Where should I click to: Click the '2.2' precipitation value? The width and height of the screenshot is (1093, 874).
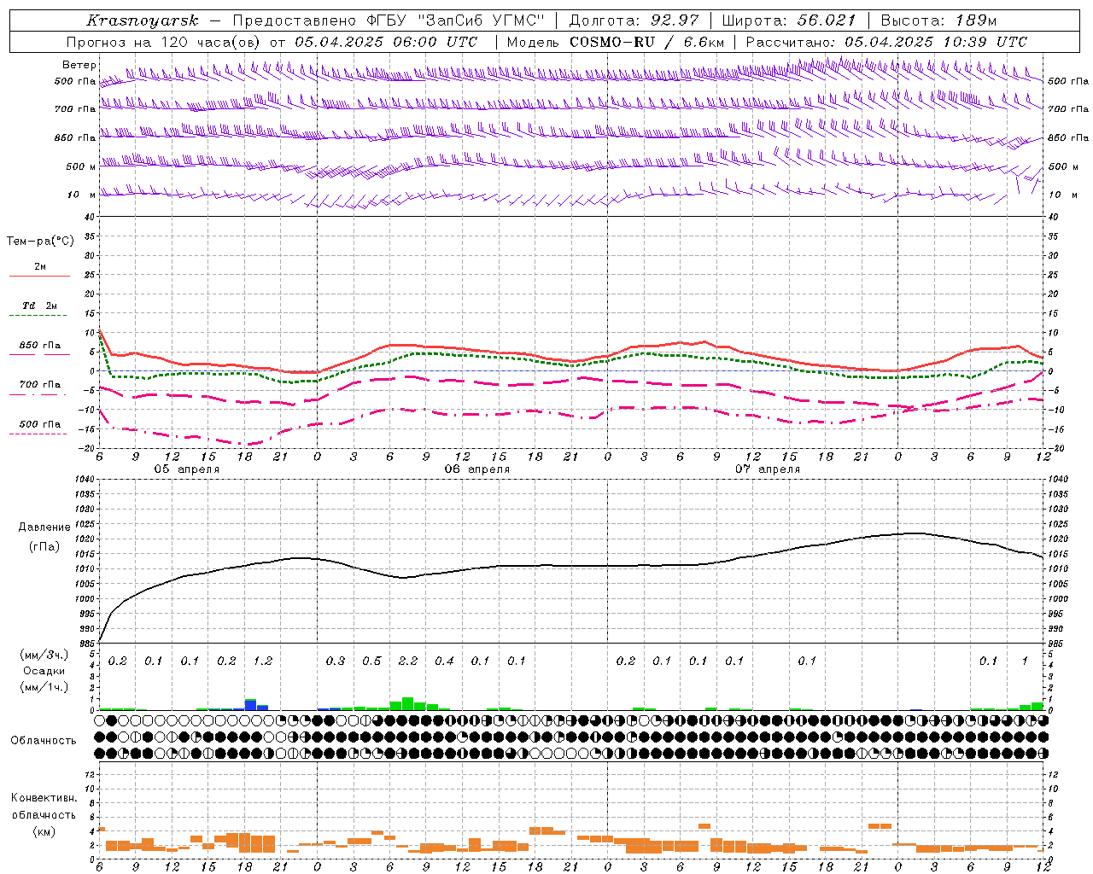[408, 661]
